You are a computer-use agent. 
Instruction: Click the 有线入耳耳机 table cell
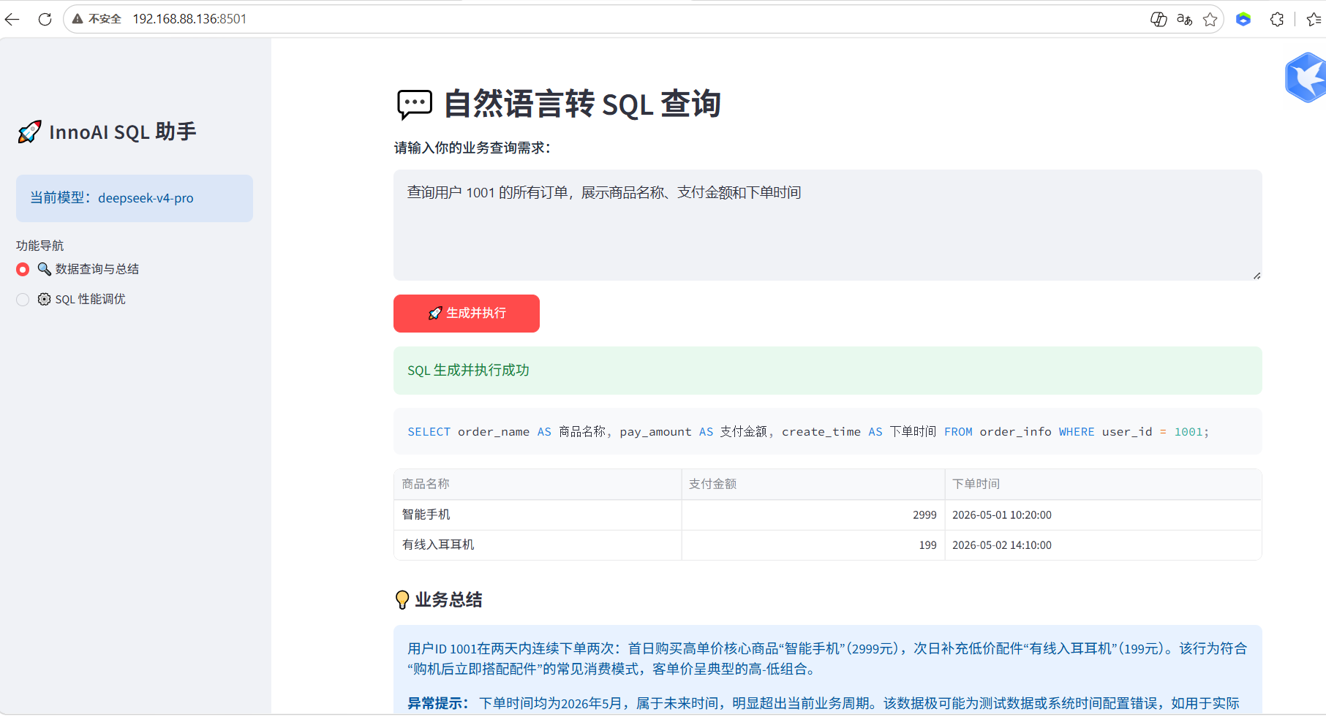pos(538,545)
